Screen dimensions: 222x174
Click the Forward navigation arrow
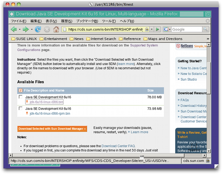[x=25, y=29]
